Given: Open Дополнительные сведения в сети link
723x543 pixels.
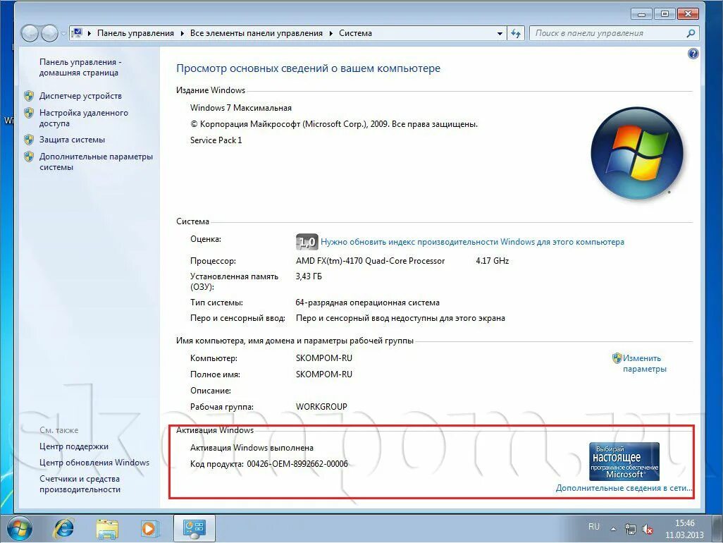Looking at the screenshot, I should [x=624, y=488].
